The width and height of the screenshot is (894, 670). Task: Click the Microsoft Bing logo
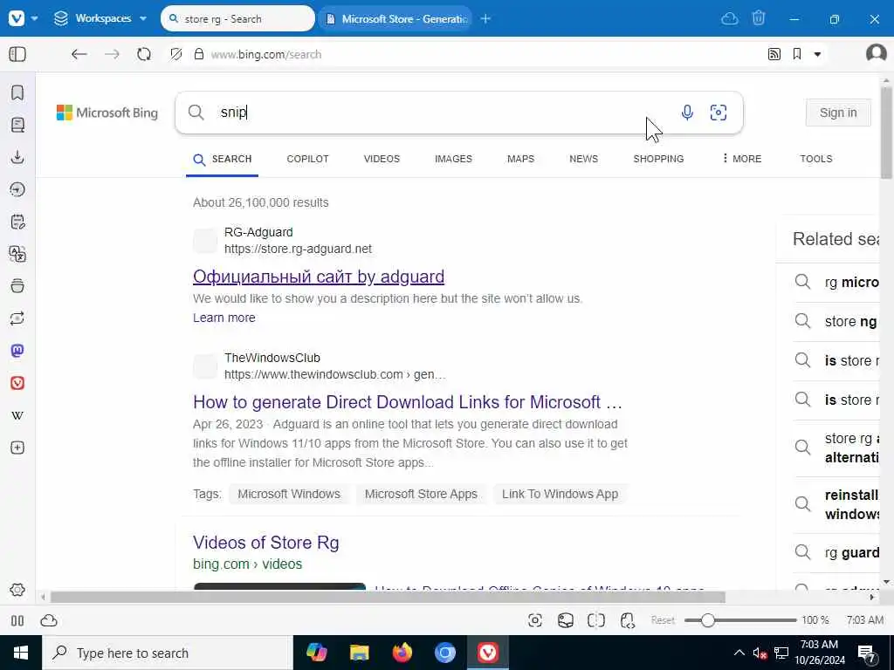107,113
